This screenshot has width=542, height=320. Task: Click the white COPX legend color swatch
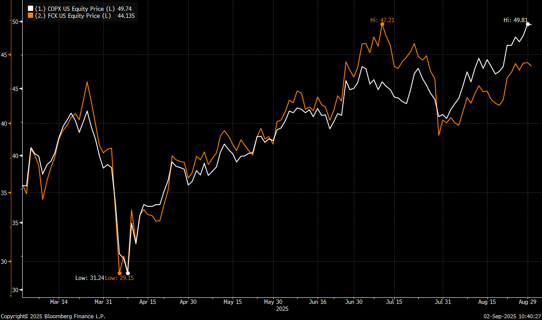click(30, 8)
